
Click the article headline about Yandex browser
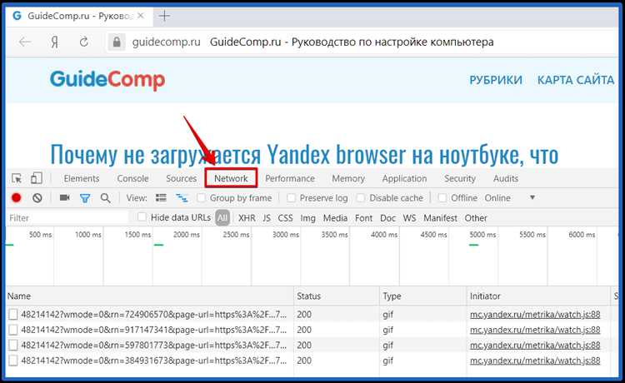(304, 154)
